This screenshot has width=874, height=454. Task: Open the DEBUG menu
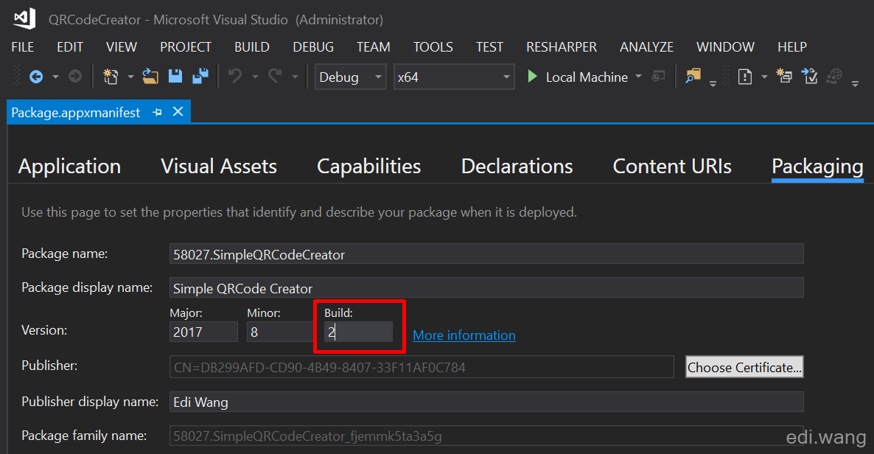[313, 47]
